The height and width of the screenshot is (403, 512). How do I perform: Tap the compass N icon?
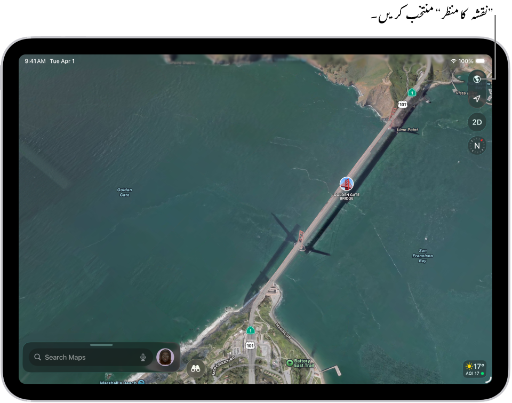click(477, 145)
